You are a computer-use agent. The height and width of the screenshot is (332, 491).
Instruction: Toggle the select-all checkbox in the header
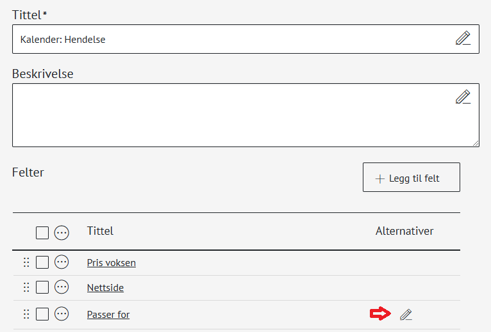42,232
